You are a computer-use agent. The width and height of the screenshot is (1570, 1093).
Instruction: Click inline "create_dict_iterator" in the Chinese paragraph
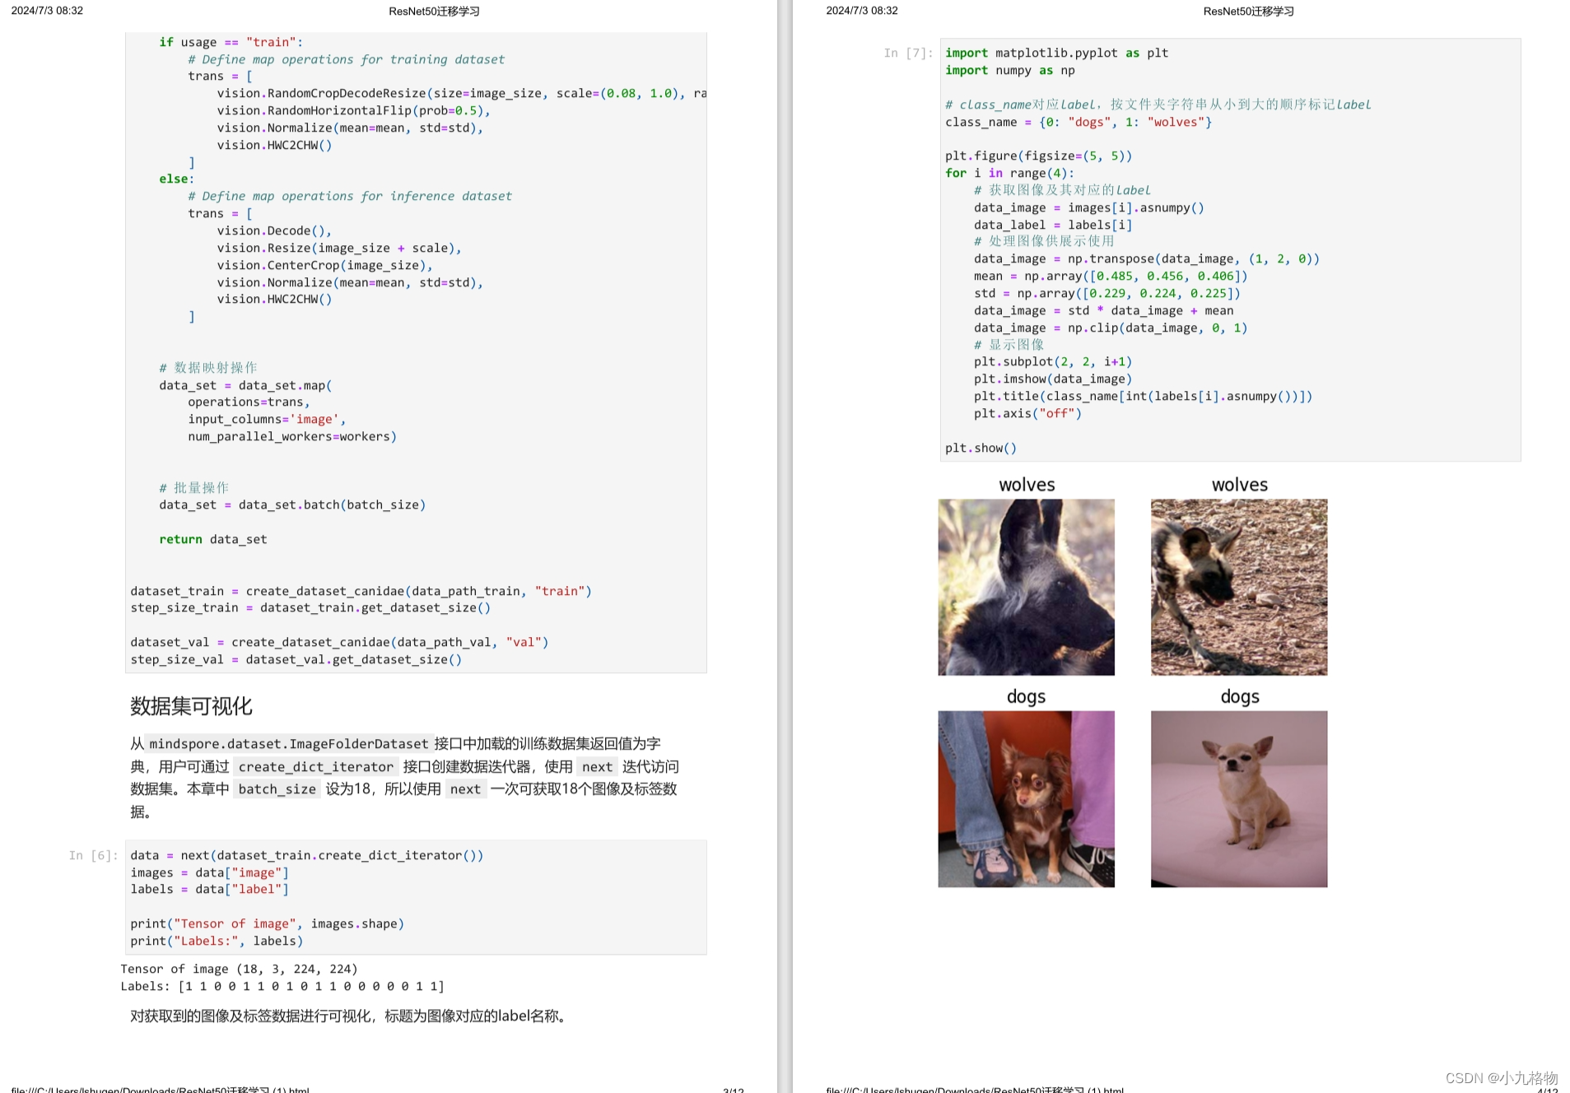[316, 767]
